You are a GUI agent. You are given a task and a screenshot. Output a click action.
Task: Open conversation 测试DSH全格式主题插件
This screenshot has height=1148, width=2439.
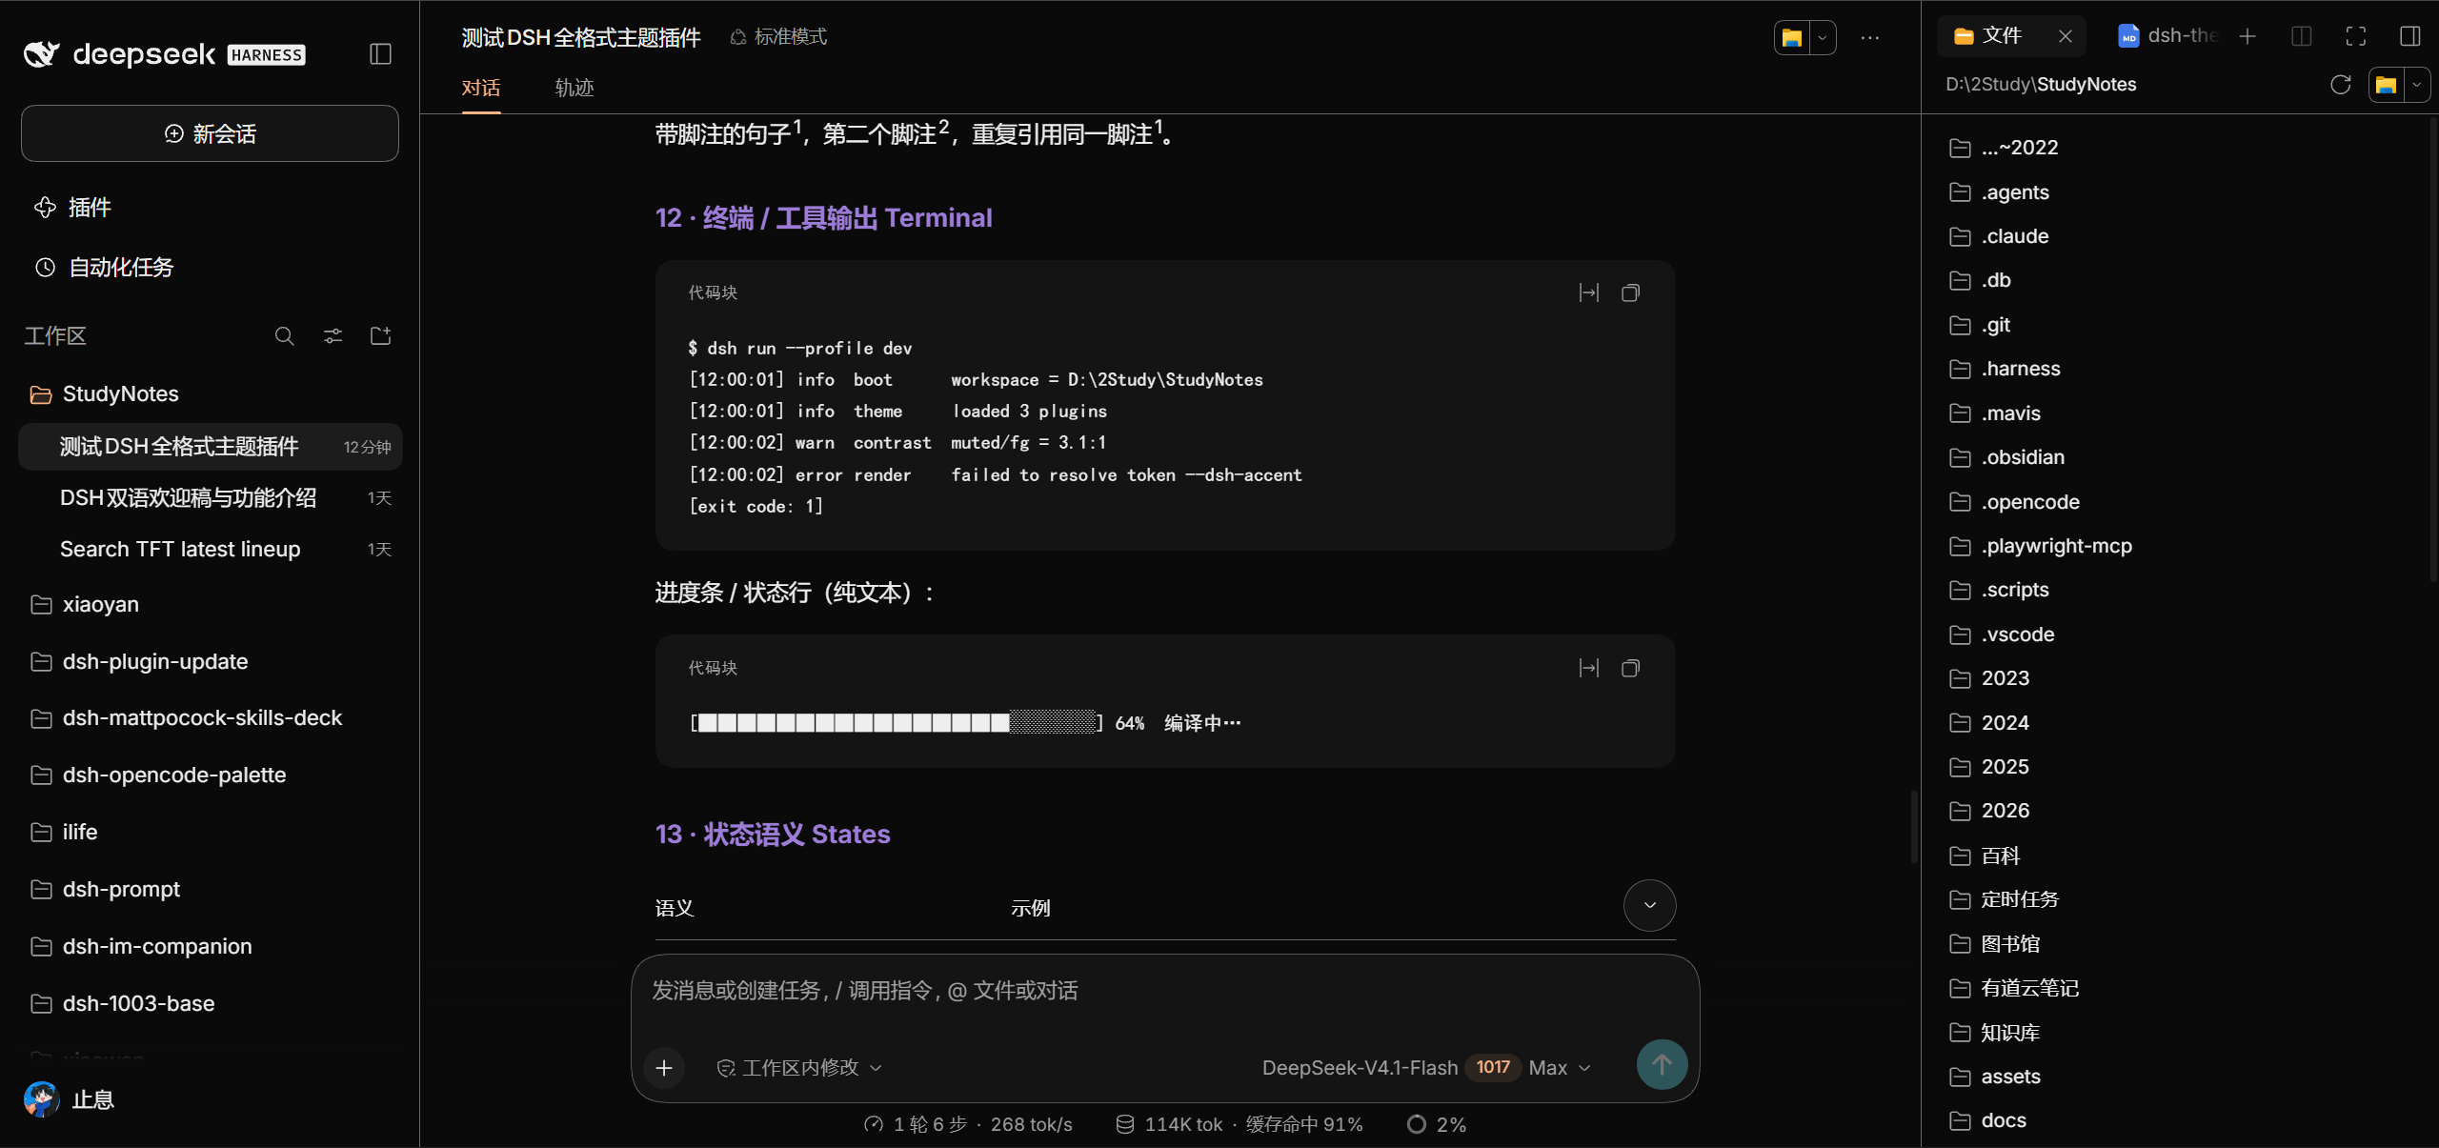click(210, 447)
